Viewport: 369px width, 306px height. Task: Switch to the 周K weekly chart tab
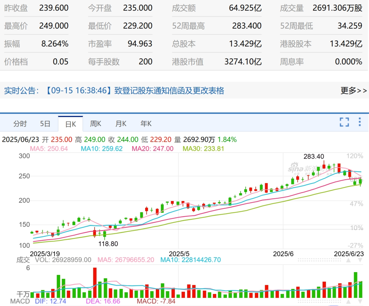click(x=96, y=124)
